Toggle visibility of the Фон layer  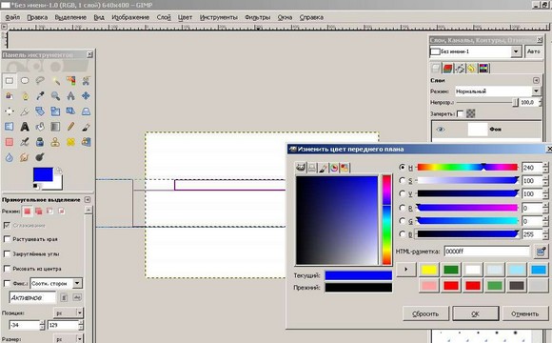pyautogui.click(x=440, y=130)
